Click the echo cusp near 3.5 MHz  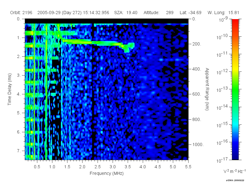[x=127, y=48]
